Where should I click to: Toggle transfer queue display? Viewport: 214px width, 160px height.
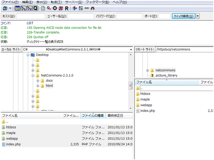click(x=35, y=9)
